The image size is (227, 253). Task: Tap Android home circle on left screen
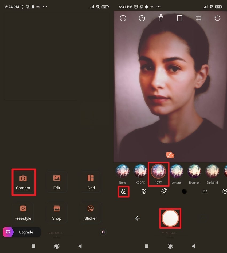click(x=57, y=246)
